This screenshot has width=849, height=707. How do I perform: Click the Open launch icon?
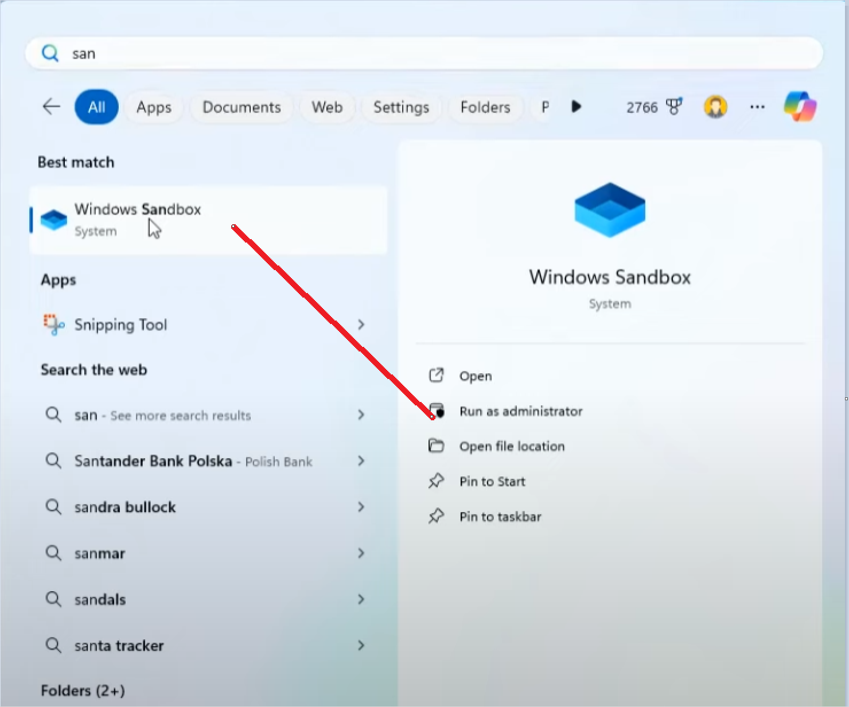(436, 376)
